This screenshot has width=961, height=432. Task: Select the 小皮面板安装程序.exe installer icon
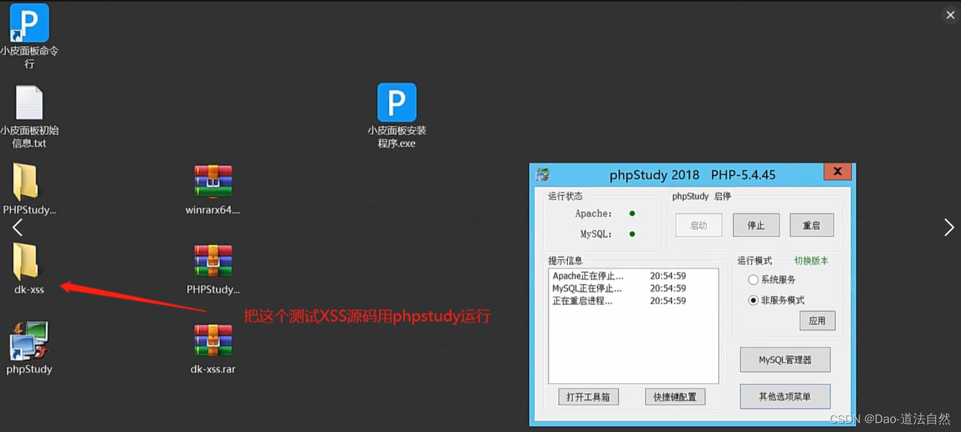[397, 102]
